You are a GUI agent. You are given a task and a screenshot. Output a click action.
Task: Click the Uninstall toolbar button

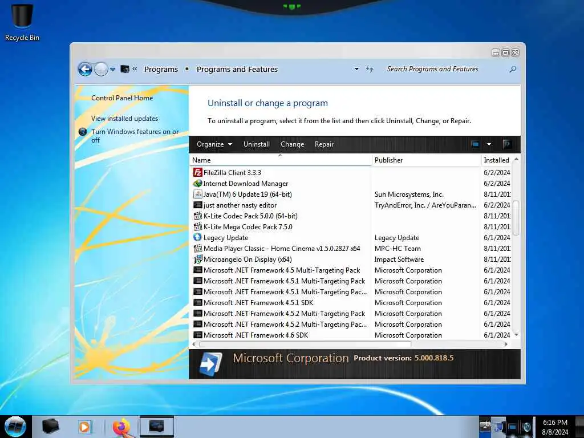click(x=257, y=144)
